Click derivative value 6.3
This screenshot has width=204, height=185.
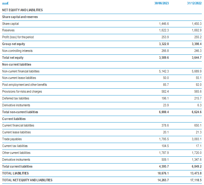pos(199,105)
